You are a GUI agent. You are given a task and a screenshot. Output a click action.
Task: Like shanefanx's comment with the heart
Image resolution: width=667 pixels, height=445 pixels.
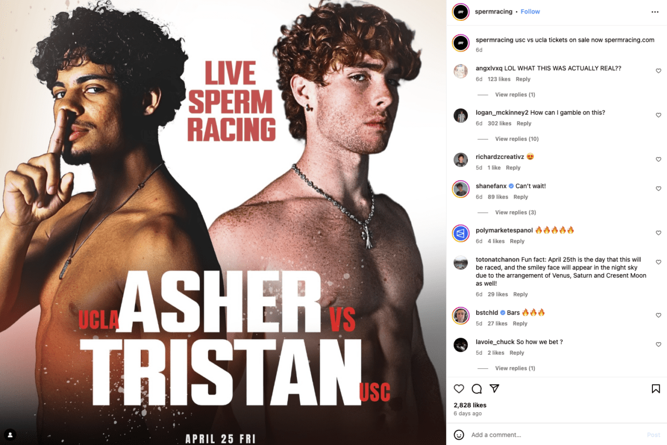point(658,189)
